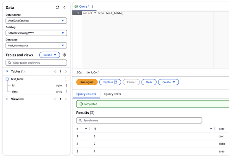Viewport: 229px width, 156px height.
Task: Click id value 3 in first row
Action: click(x=94, y=136)
